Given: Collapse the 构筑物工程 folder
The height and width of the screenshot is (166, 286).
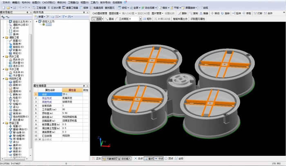Looking at the screenshot, I should click(3, 79).
